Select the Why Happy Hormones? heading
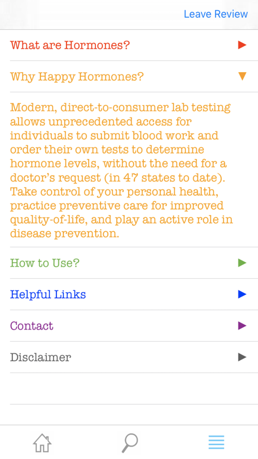 pos(77,77)
